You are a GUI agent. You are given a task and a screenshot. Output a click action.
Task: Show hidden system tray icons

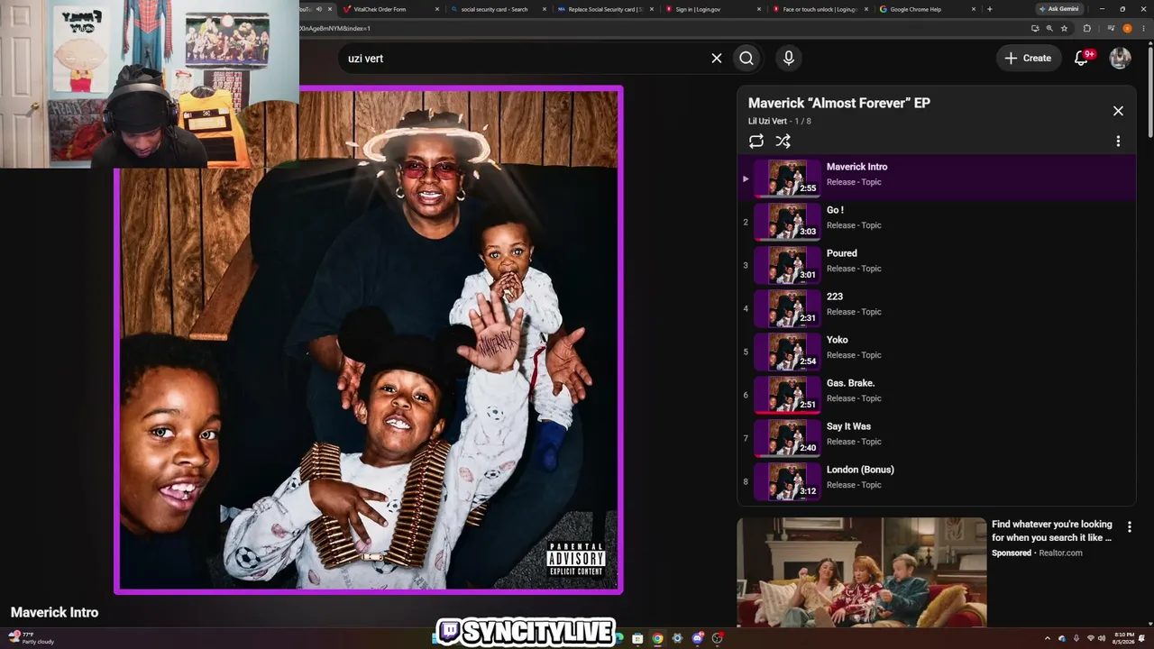coord(1048,638)
